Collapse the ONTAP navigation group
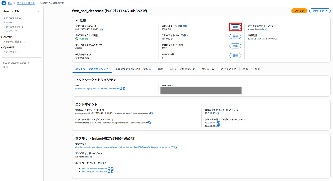Screen dimensions: 333x181 (1, 37)
